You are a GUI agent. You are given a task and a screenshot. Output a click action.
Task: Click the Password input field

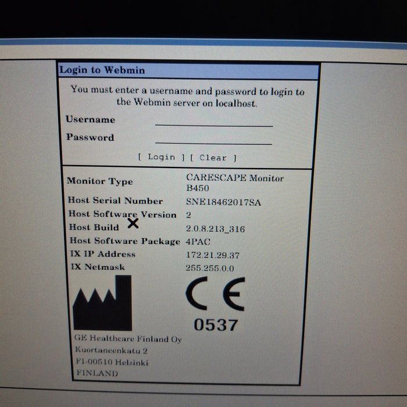pos(213,138)
